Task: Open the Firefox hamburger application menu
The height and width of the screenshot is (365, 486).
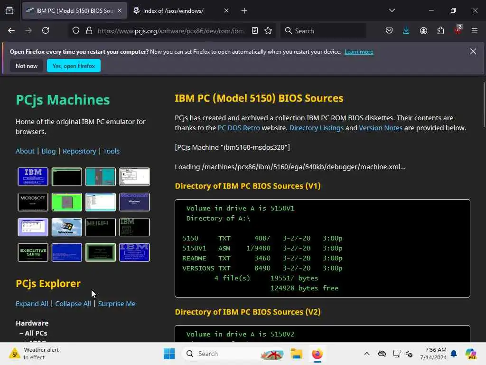Action: point(475,30)
